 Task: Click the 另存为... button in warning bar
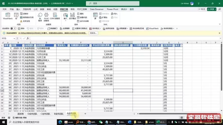click(x=93, y=33)
